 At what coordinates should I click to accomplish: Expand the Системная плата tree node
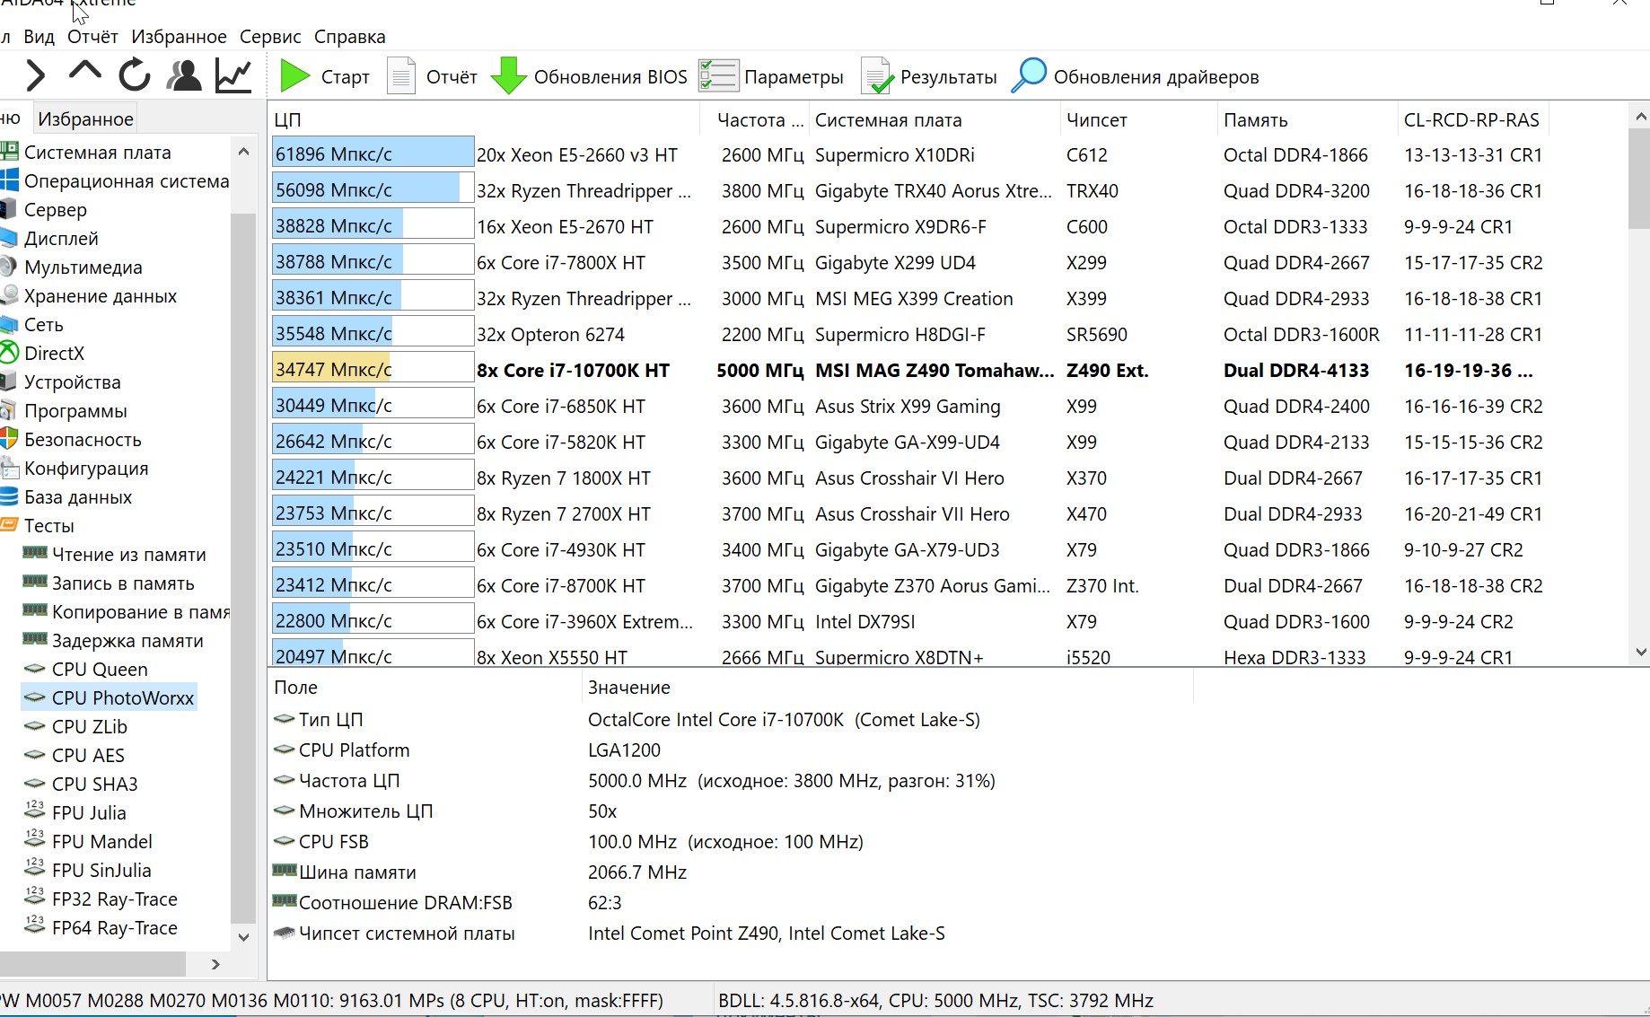point(97,153)
